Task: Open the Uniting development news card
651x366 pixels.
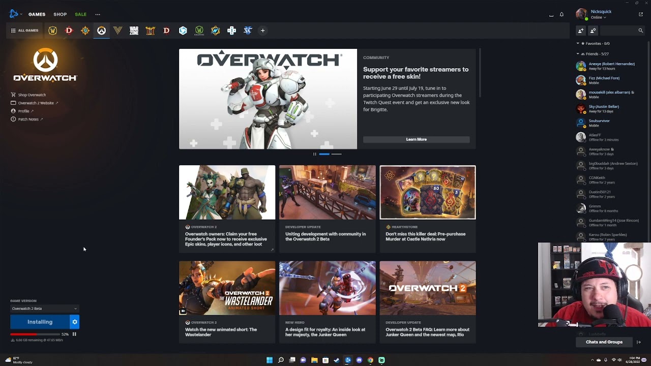Action: click(x=327, y=208)
